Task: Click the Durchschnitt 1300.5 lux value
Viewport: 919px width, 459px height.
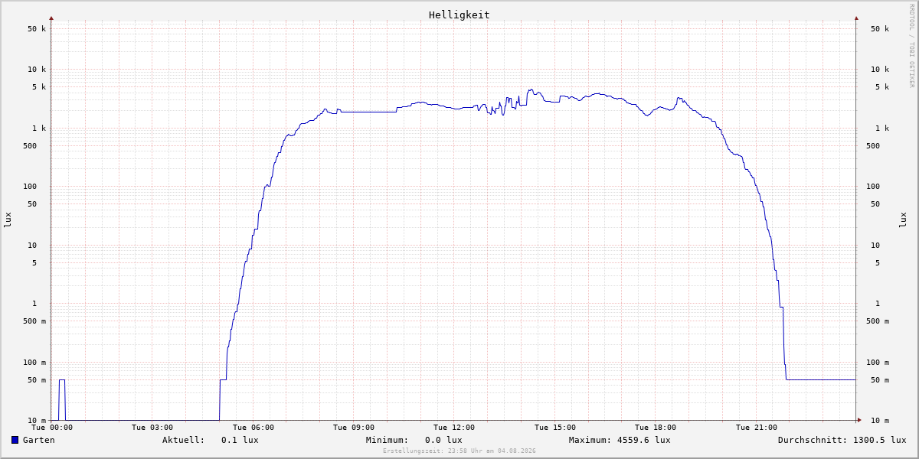Action: pos(879,440)
